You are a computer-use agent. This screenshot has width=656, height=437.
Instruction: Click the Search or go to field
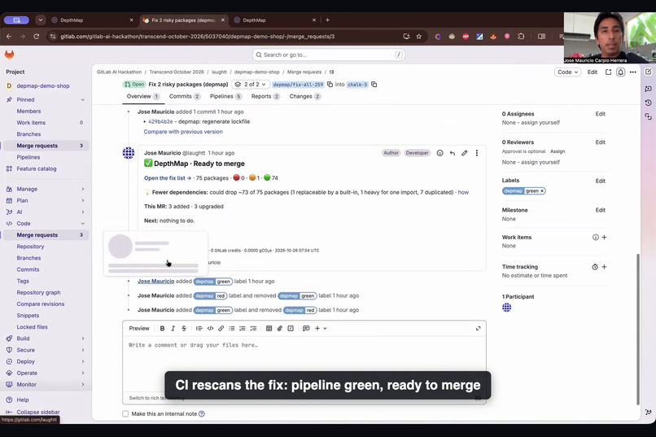329,55
